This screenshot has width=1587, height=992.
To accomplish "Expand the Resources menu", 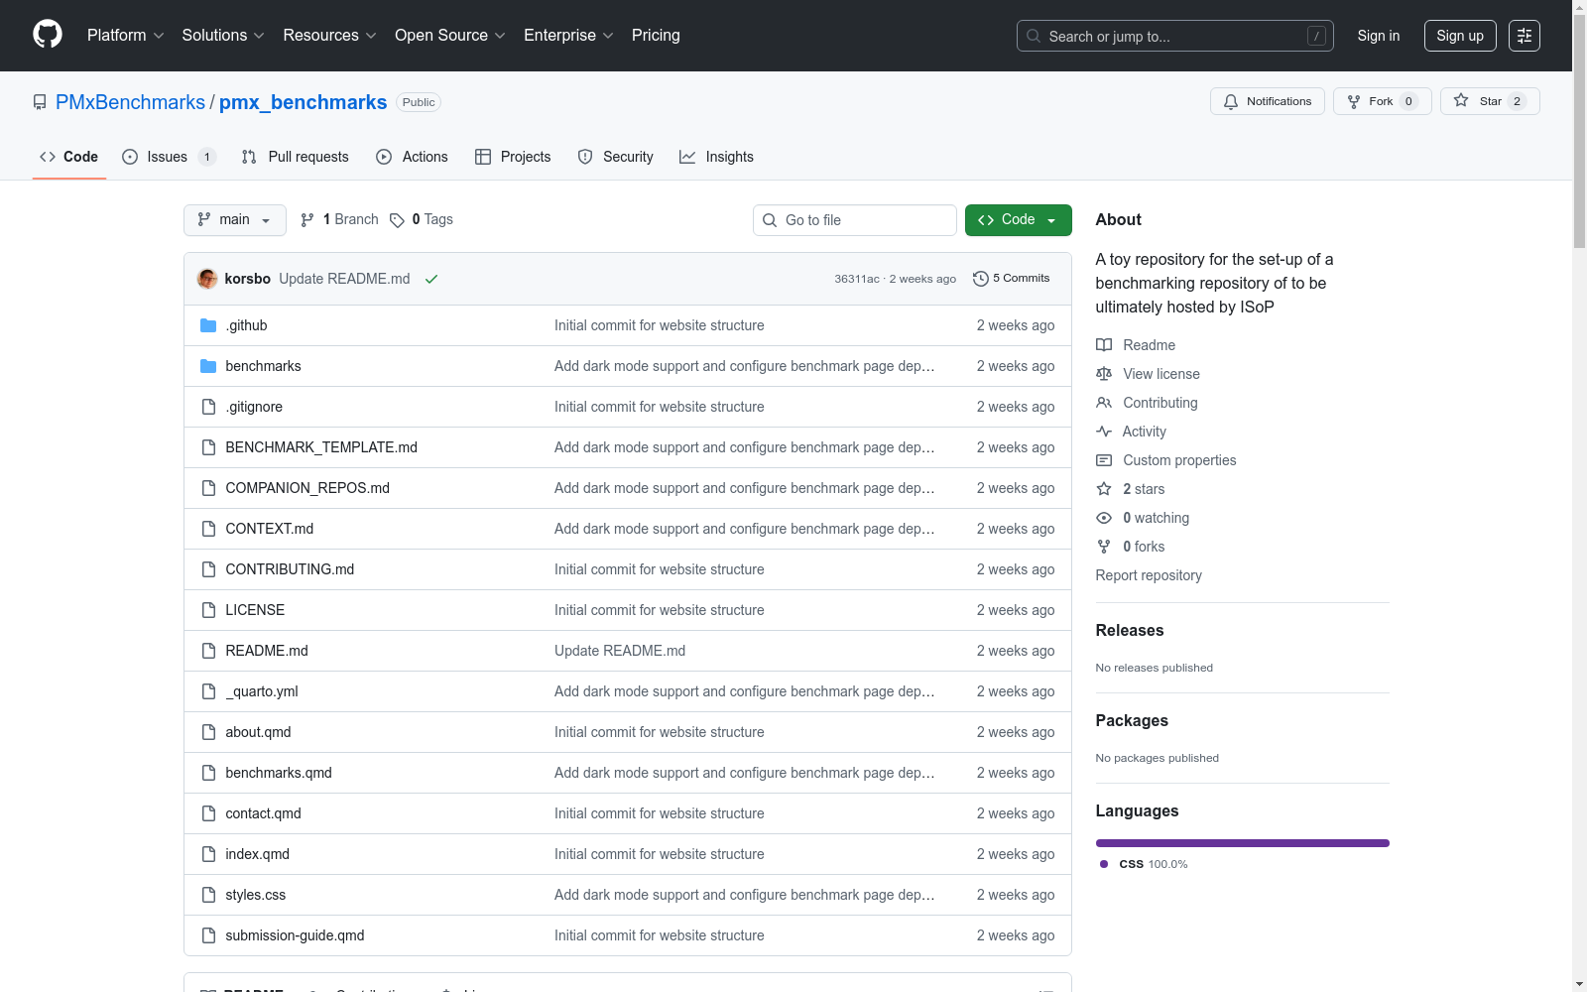I will (x=330, y=36).
